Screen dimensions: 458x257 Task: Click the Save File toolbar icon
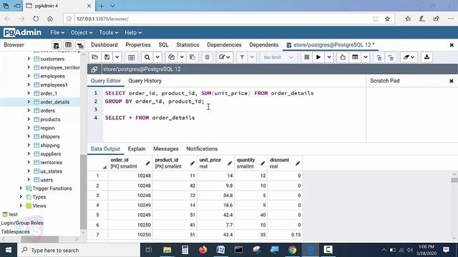[x=107, y=57]
